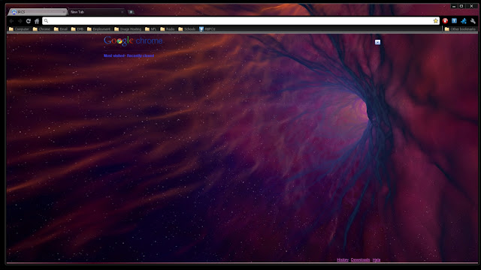Open the Email bookmarks folder

(x=61, y=29)
